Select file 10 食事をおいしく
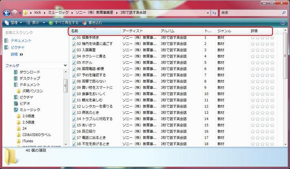 coord(91,94)
